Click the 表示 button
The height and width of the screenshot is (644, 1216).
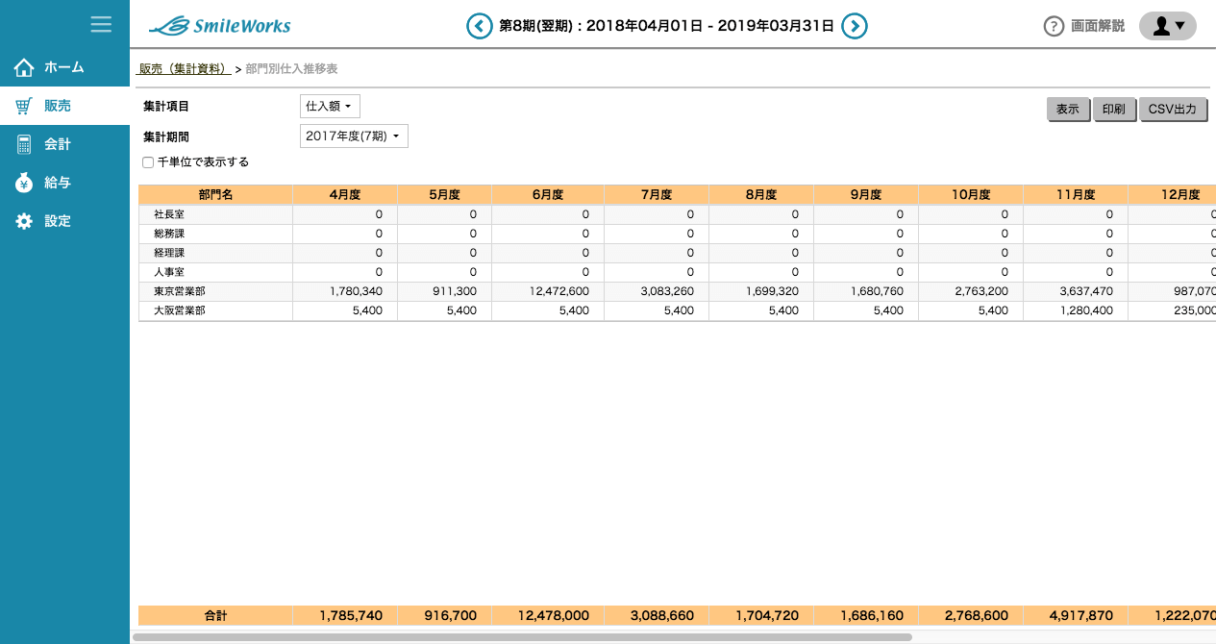tap(1068, 110)
